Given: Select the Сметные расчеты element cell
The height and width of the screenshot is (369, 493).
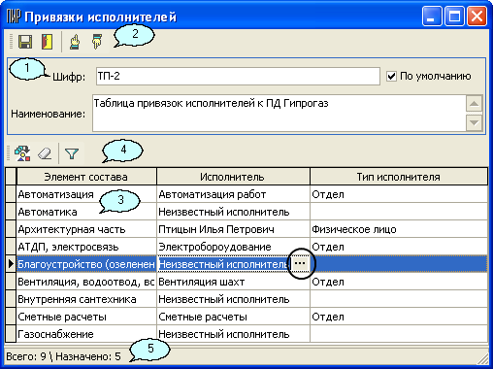Looking at the screenshot, I should coord(86,317).
